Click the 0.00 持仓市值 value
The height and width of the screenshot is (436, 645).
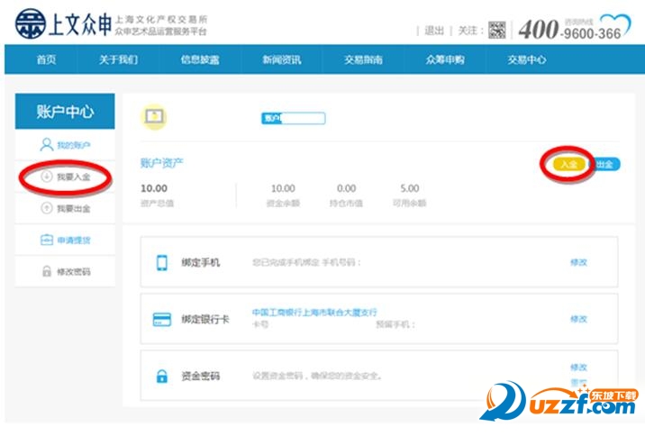[346, 188]
